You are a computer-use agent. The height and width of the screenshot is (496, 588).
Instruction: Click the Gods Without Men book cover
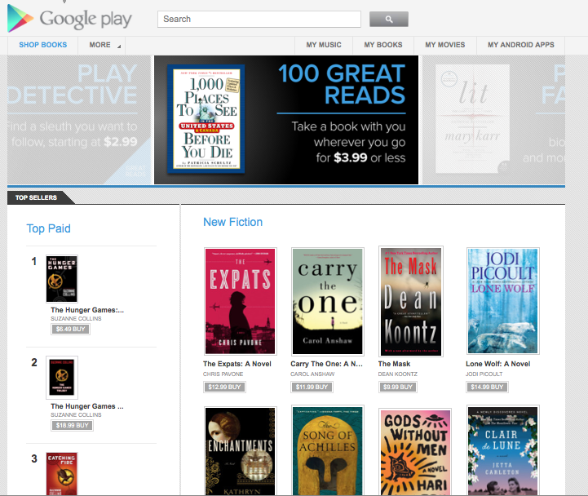[x=415, y=452]
